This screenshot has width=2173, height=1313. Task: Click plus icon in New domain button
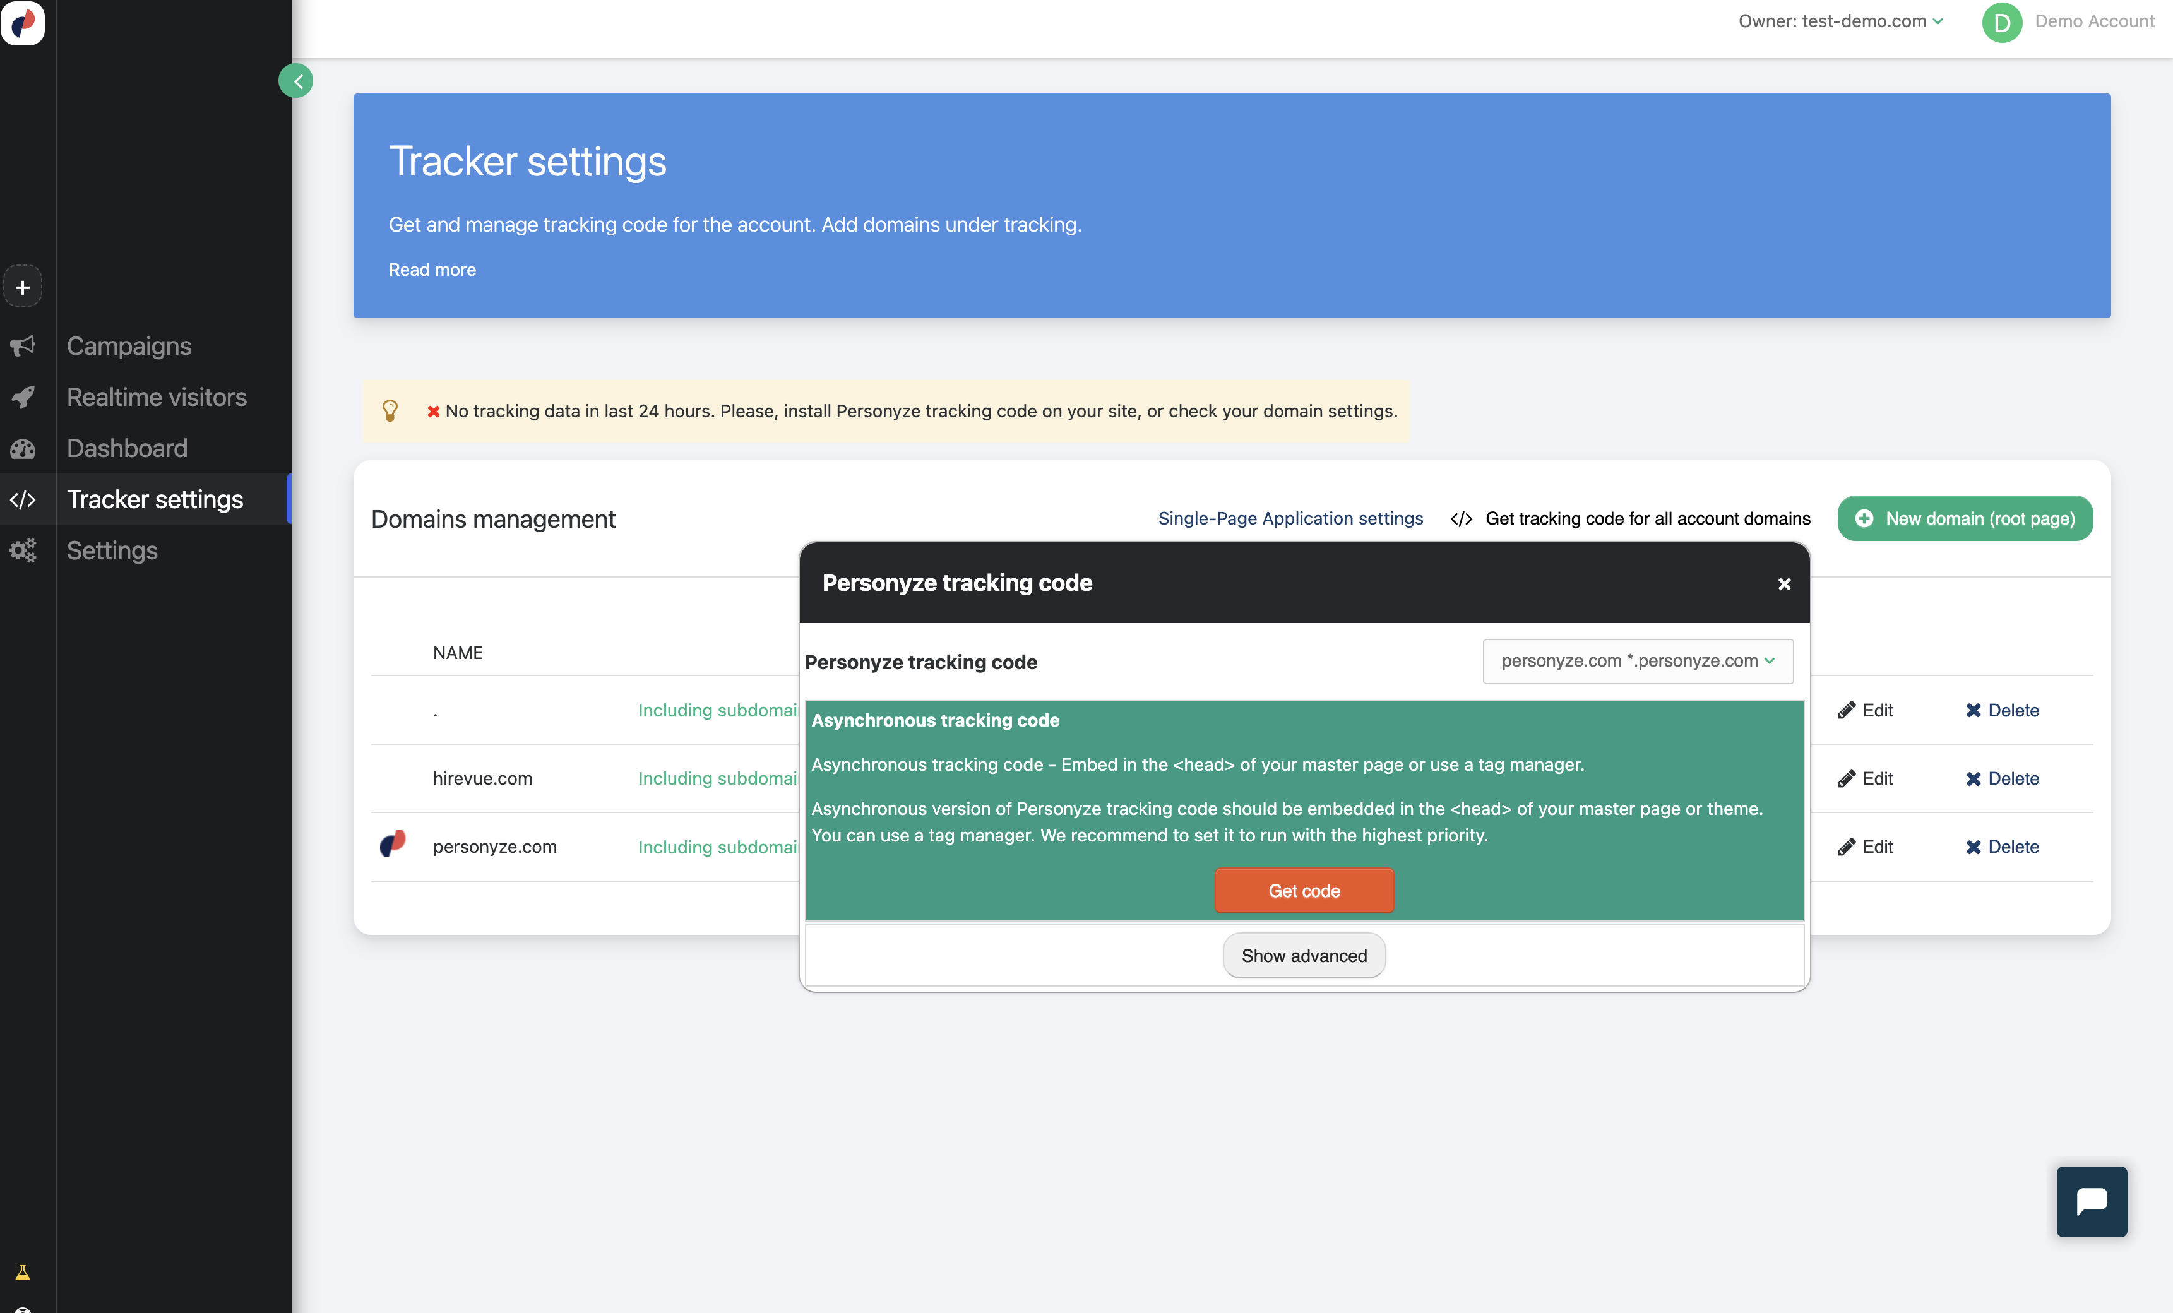click(1864, 518)
